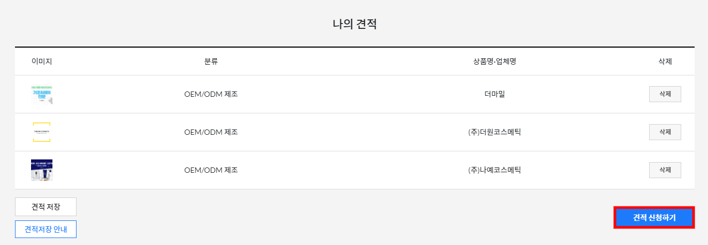
Task: Open the (주)더원코스메틱 thumbnail image
Action: point(42,132)
